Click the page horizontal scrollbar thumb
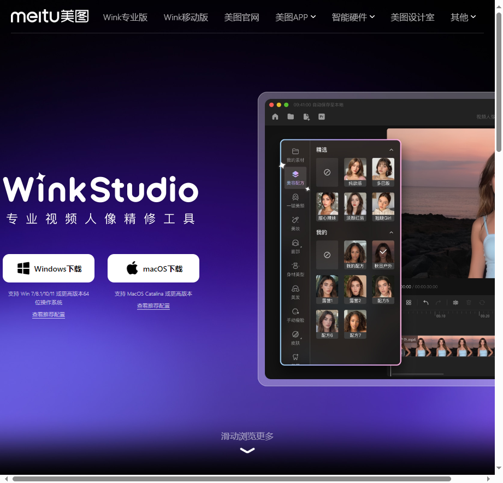Screen dimensions: 503x483 [232, 479]
